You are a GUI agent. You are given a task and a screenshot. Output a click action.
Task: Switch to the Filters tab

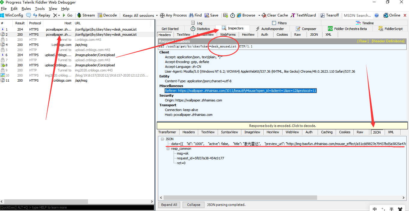[279, 23]
